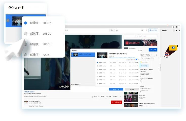Collapse the library side panel arrow
Image resolution: width=186 pixels, height=121 pixels.
pyautogui.click(x=160, y=68)
